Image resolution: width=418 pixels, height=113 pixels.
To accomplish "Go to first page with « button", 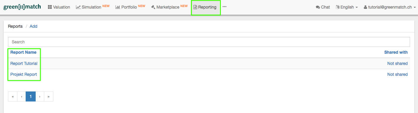I will (13, 96).
